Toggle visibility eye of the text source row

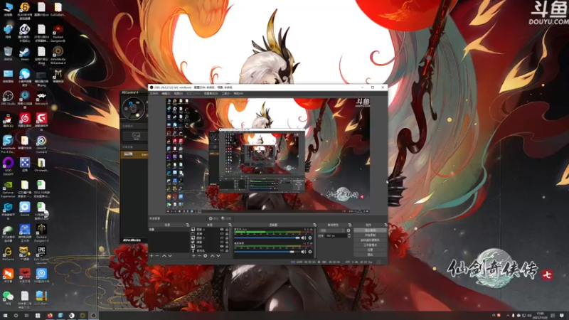tap(222, 250)
